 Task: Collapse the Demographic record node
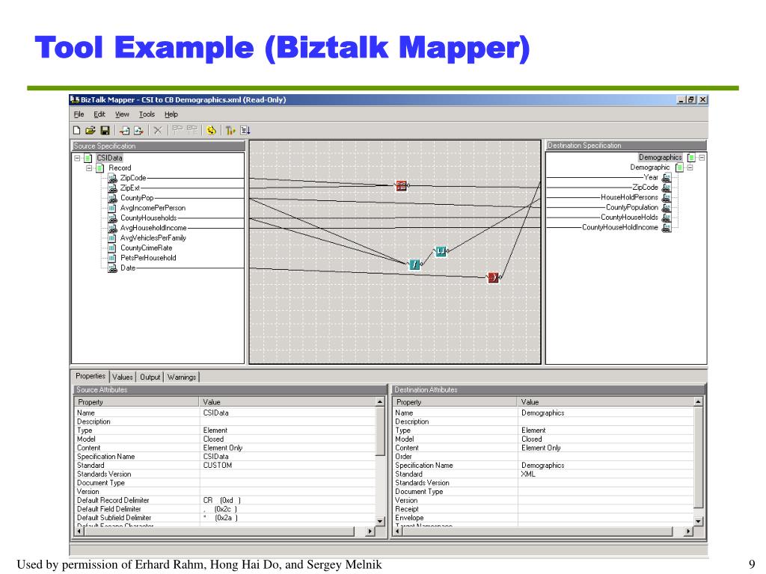(690, 167)
